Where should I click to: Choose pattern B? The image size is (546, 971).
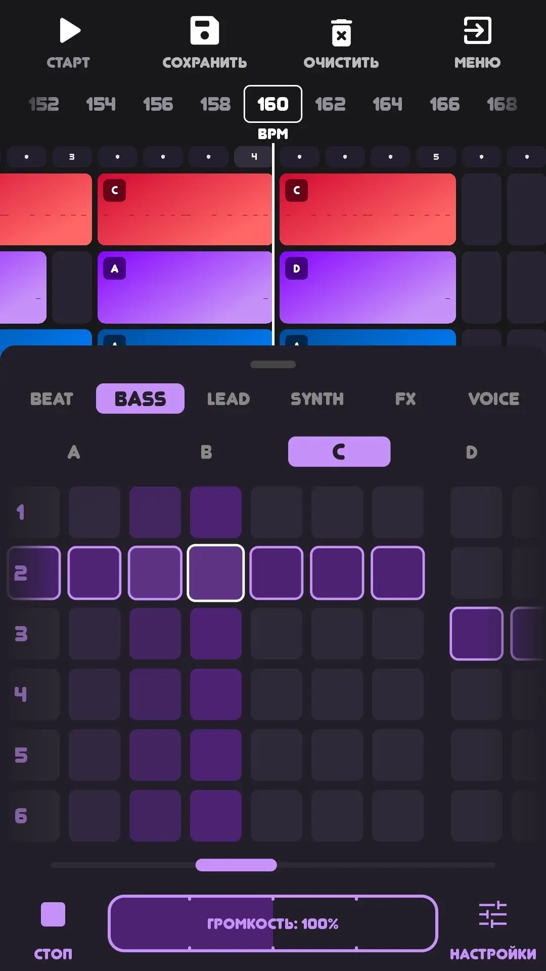click(206, 452)
